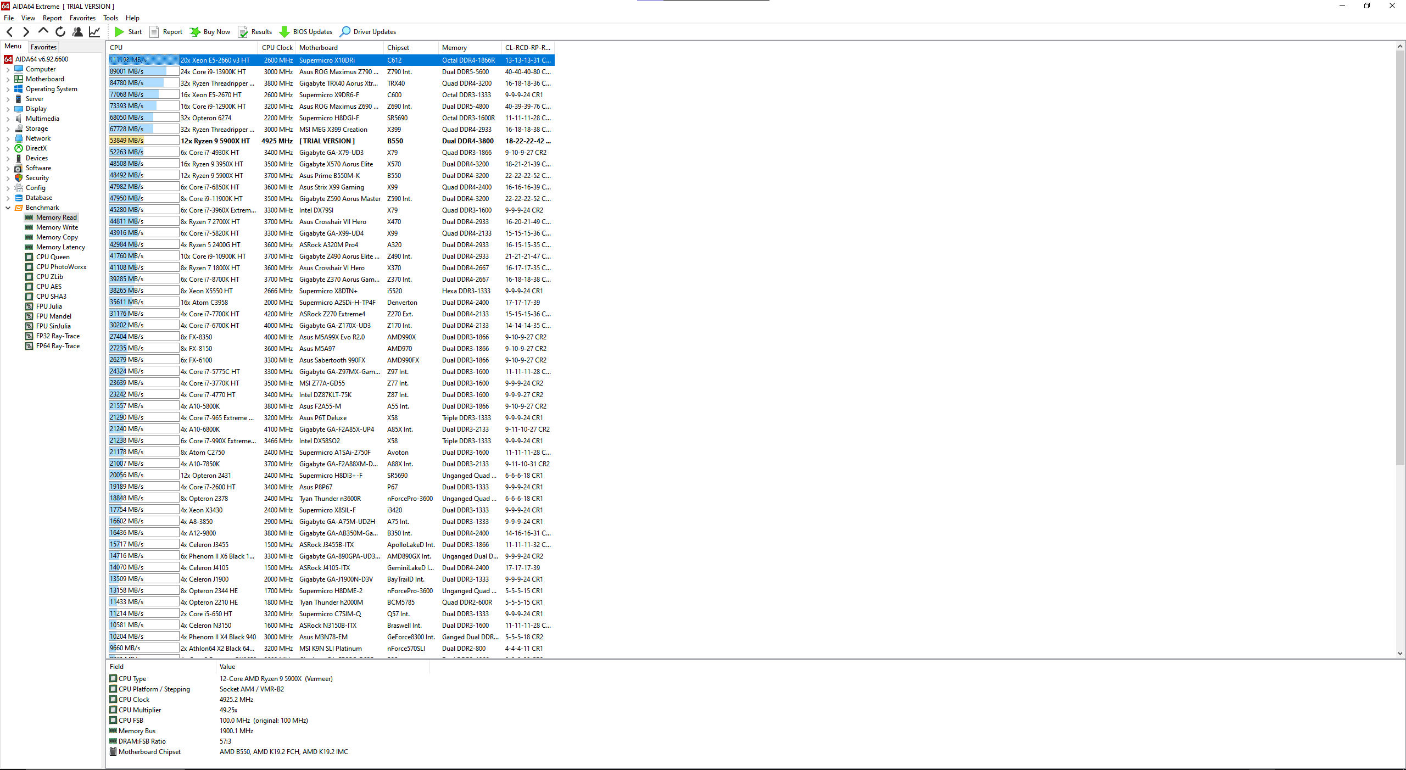The height and width of the screenshot is (770, 1406).
Task: Sort by the CPU Clock column header
Action: [277, 48]
